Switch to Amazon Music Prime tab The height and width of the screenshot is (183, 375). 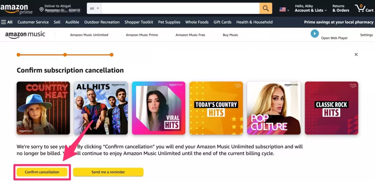[x=142, y=35]
